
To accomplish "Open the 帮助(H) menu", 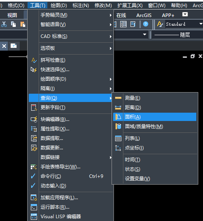I will click(x=179, y=6).
